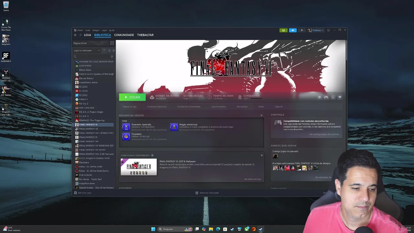
Task: Add game to favorites with heart icon
Action: [340, 97]
